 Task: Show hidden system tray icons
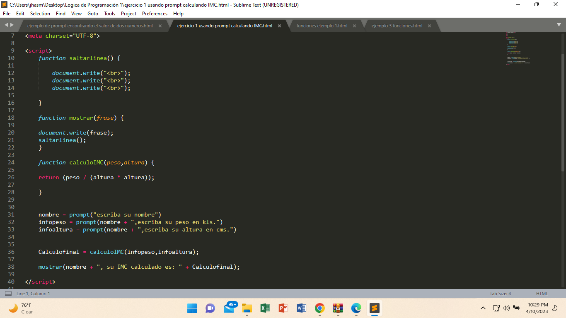click(483, 308)
